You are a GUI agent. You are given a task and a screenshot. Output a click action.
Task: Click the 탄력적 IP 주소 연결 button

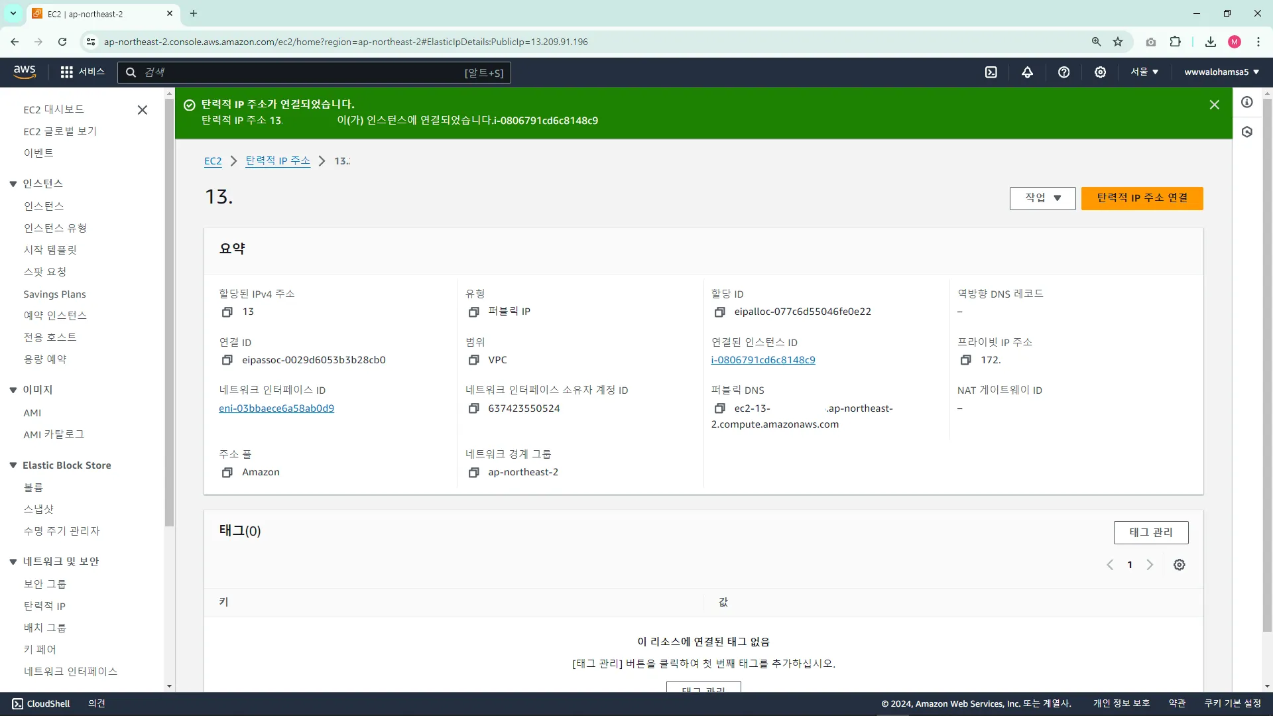click(x=1142, y=198)
